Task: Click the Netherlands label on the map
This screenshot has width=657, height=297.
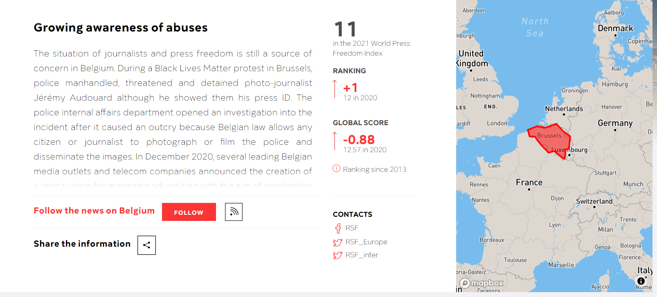Action: point(564,108)
